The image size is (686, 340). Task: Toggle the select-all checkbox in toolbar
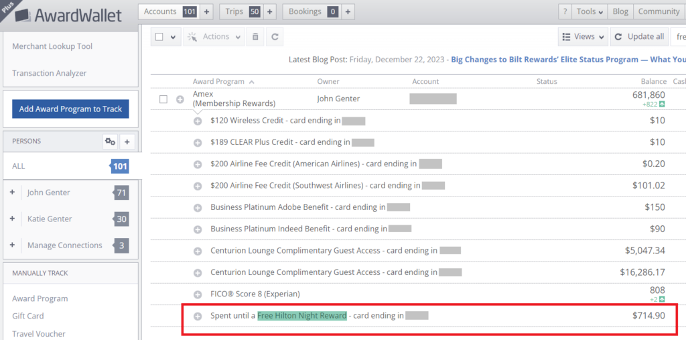159,37
